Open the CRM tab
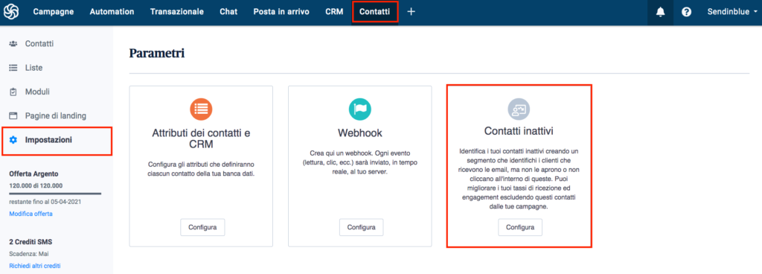 (334, 12)
